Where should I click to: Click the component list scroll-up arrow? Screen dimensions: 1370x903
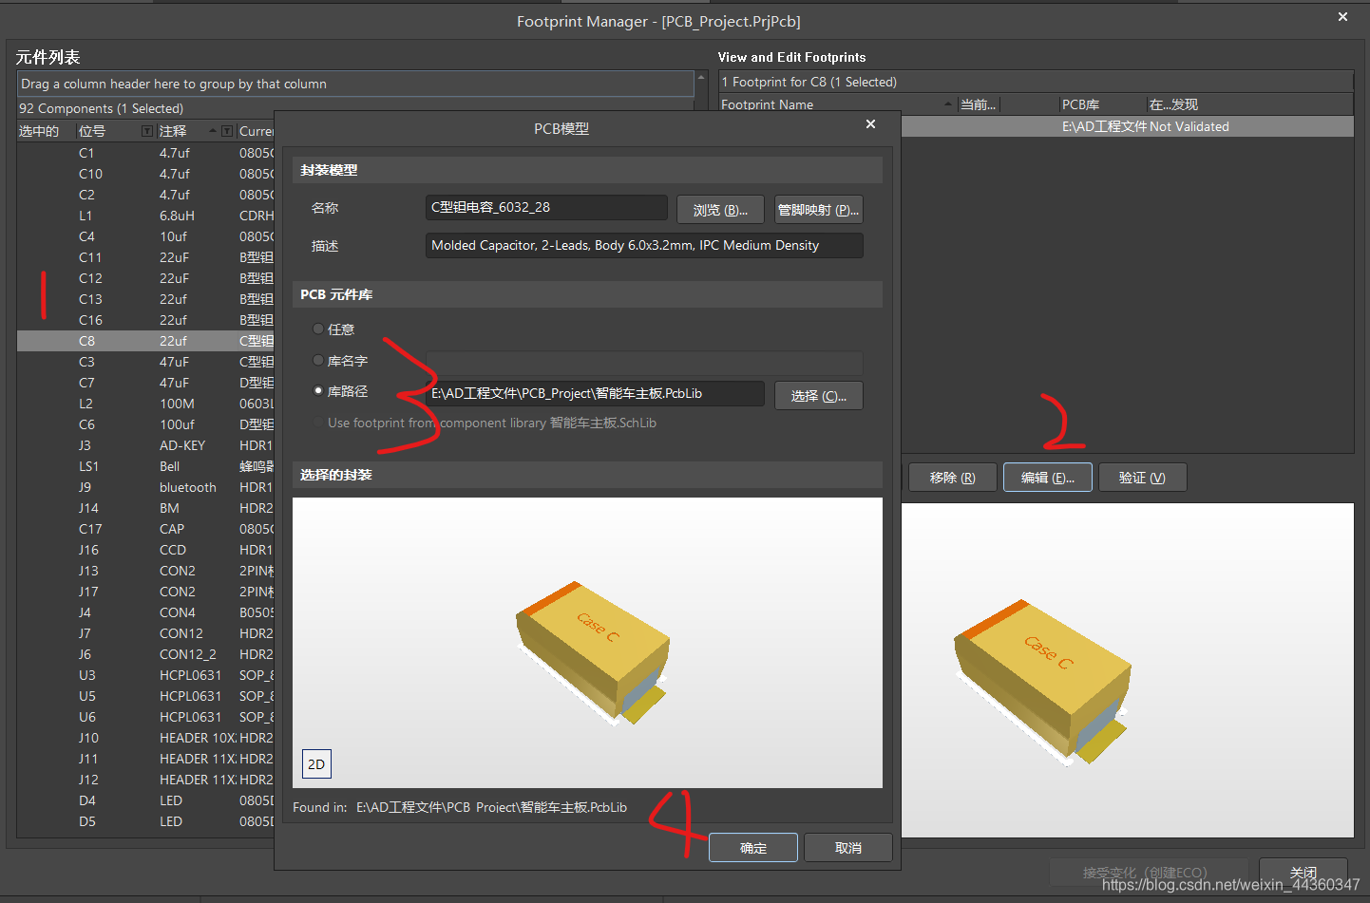pyautogui.click(x=701, y=78)
